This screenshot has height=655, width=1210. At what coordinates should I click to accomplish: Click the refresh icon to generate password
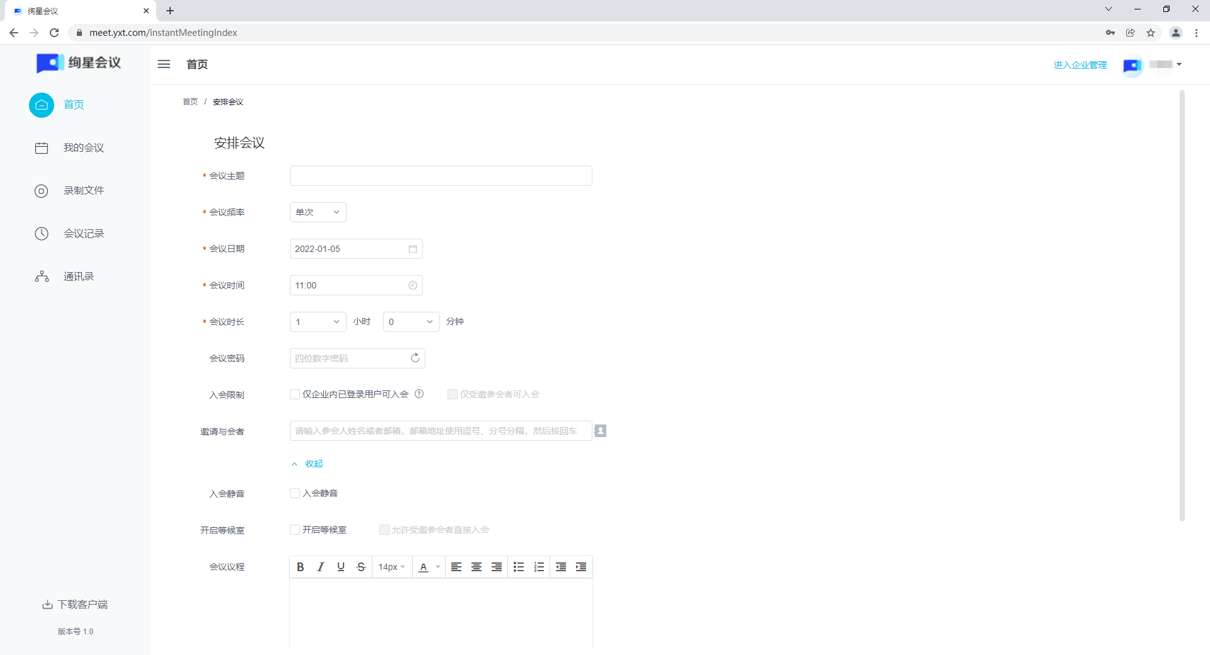[x=415, y=358]
